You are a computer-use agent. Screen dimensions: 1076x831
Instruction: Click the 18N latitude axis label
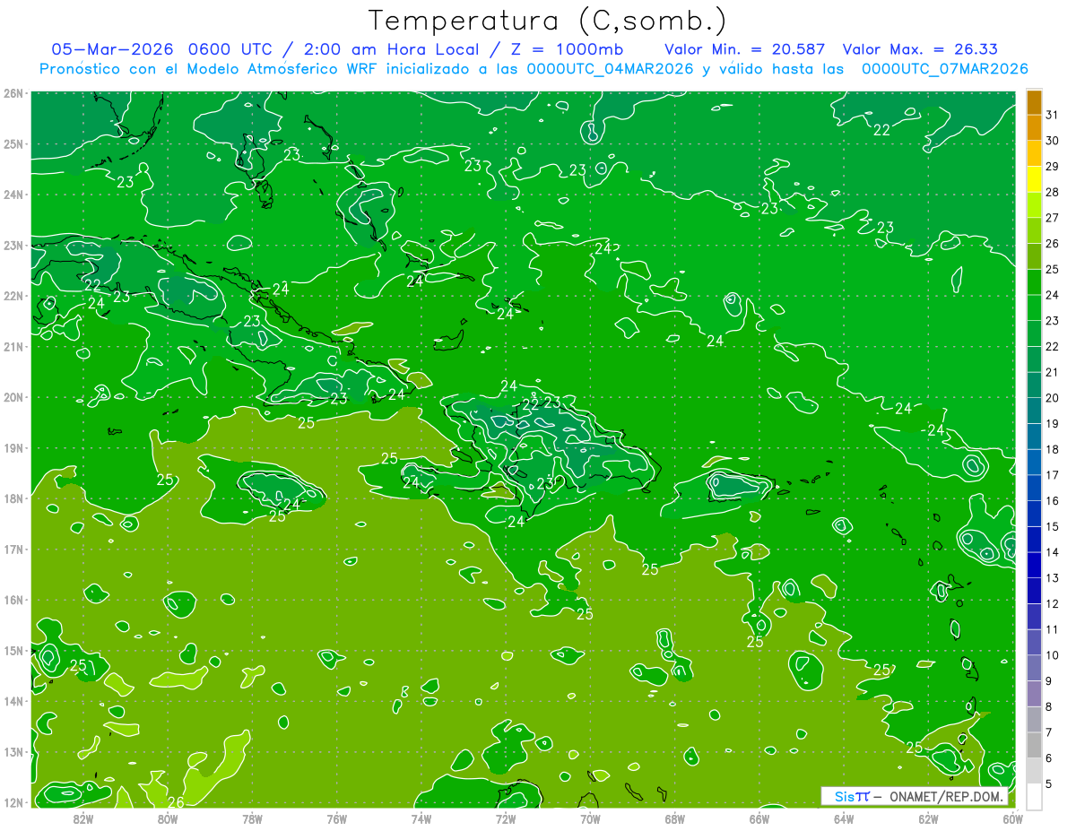pyautogui.click(x=13, y=498)
